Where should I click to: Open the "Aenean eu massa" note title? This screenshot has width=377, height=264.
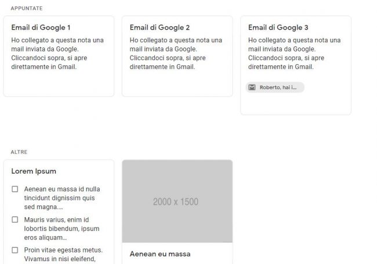[x=160, y=254]
